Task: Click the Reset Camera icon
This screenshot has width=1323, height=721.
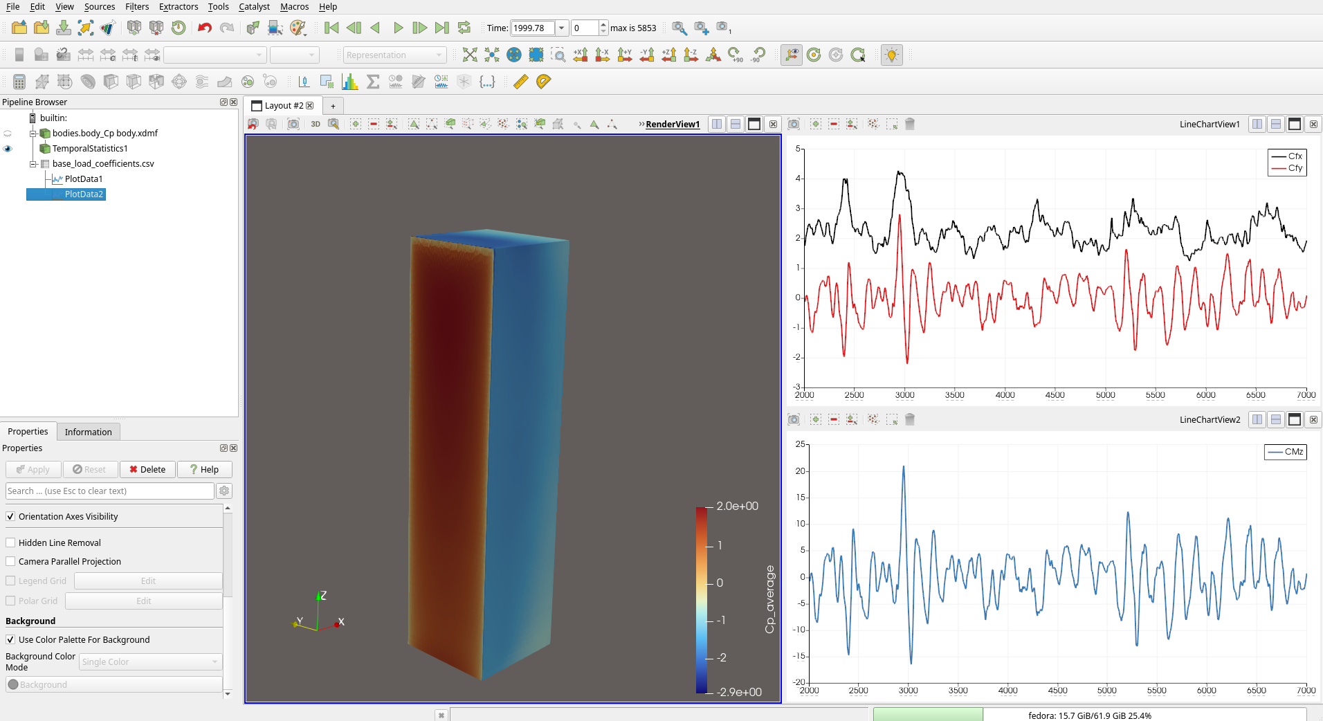Action: (470, 55)
